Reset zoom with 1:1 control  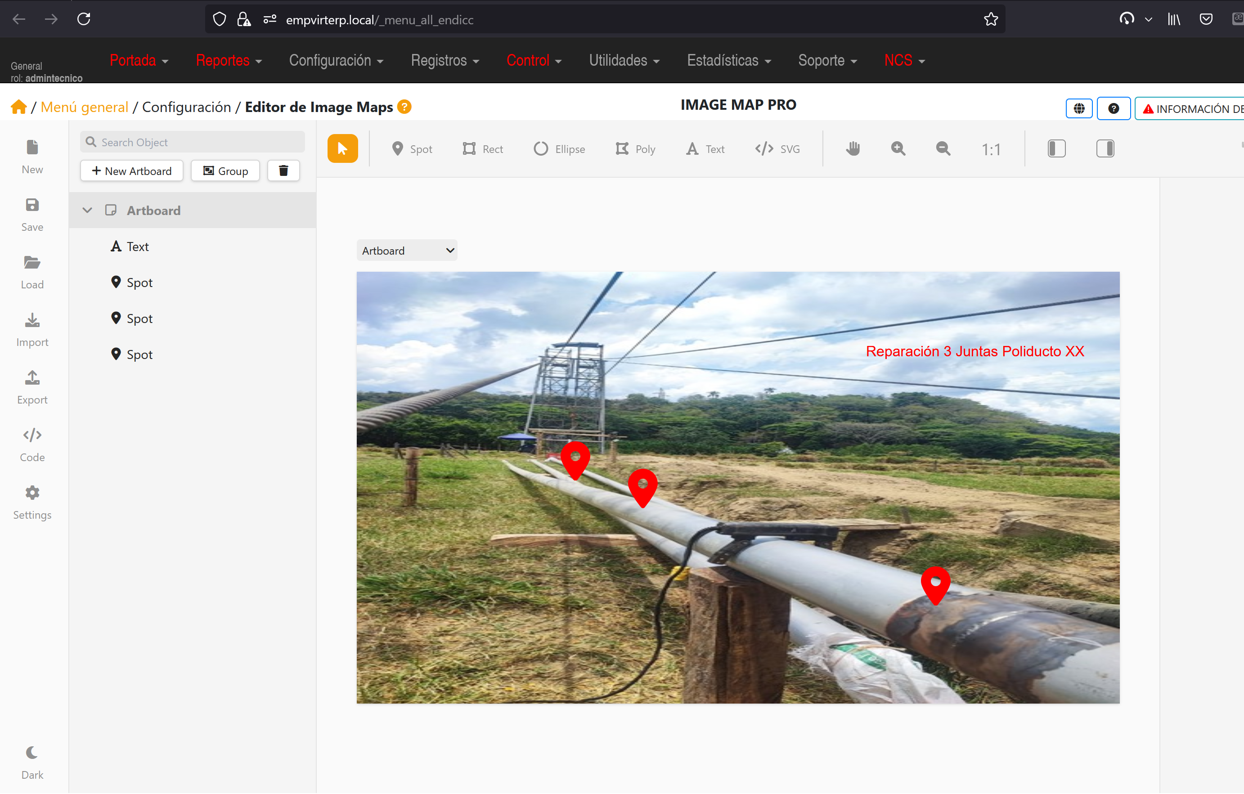pos(990,149)
